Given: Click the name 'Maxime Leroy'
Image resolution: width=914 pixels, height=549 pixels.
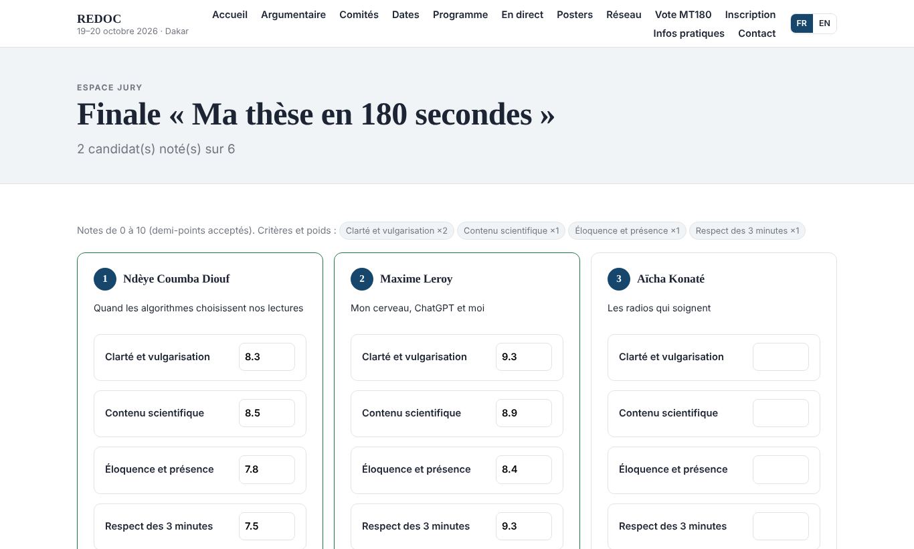Looking at the screenshot, I should [416, 279].
